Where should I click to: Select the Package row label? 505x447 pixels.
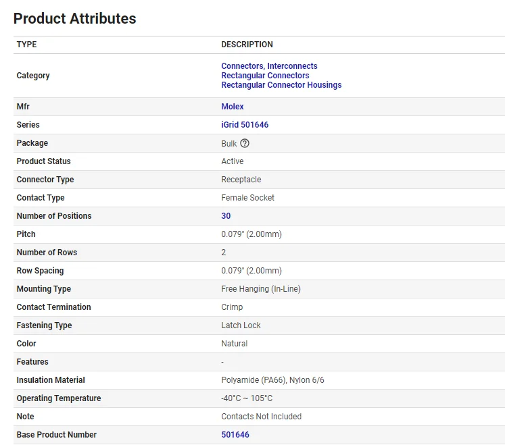click(x=32, y=143)
